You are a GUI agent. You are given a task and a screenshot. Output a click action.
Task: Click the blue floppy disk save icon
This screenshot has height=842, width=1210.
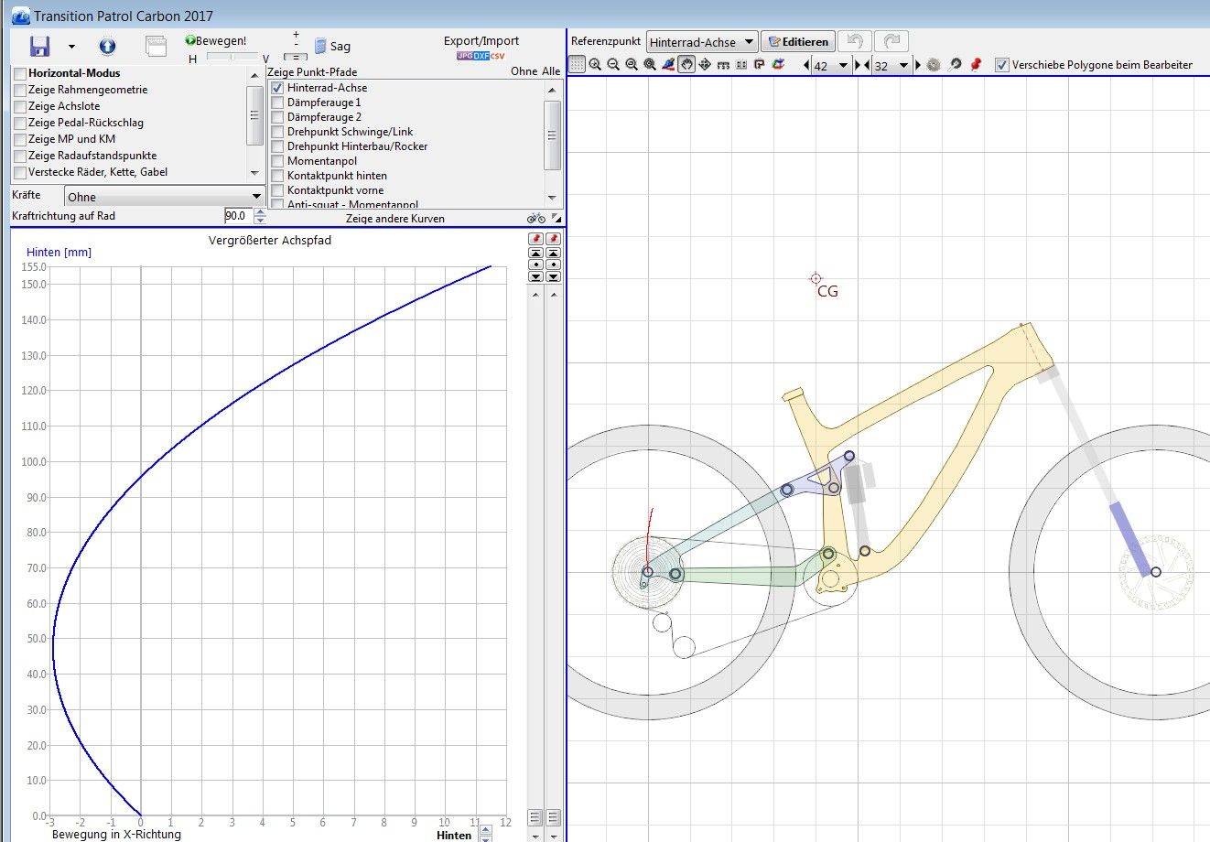click(x=39, y=47)
